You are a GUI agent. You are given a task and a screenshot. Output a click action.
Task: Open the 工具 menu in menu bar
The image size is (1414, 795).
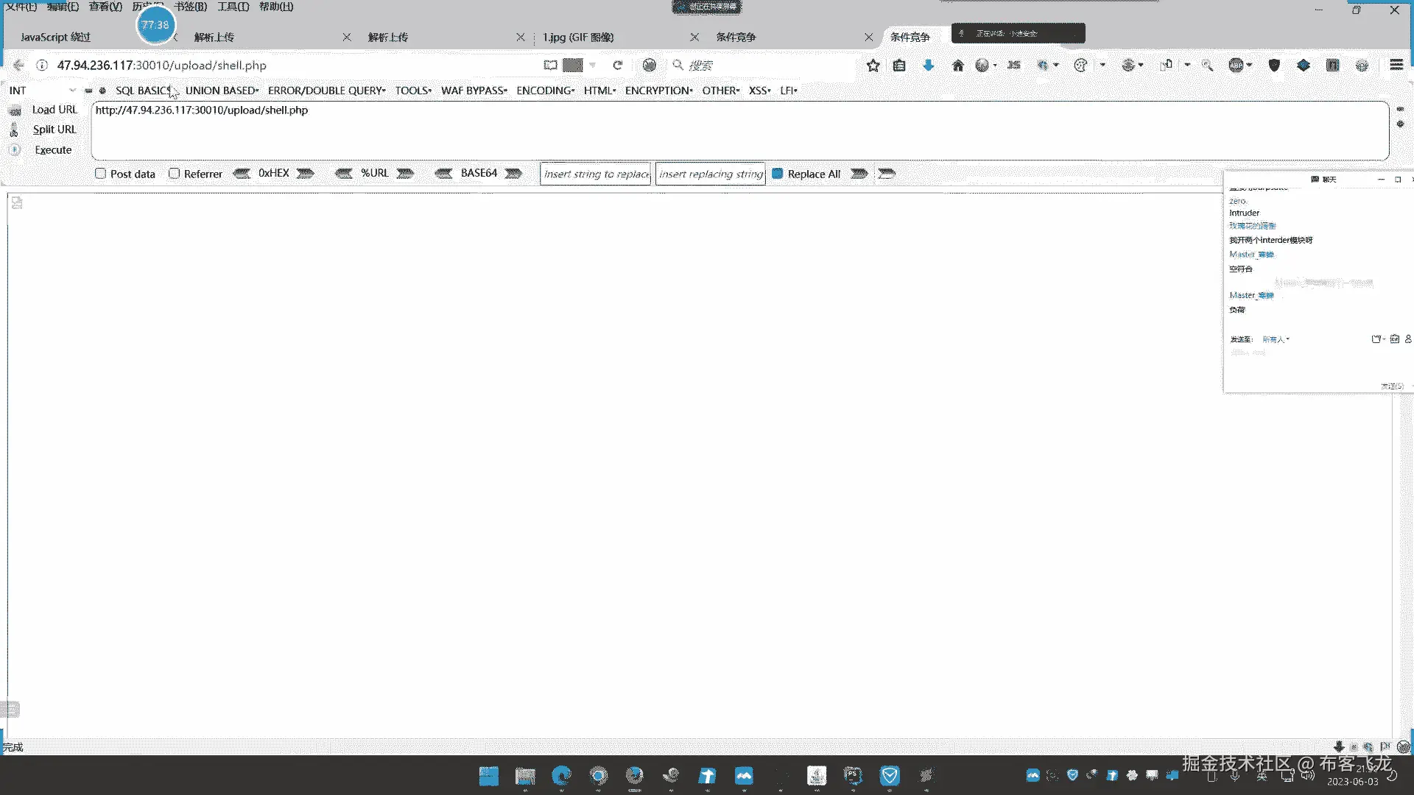tap(233, 7)
